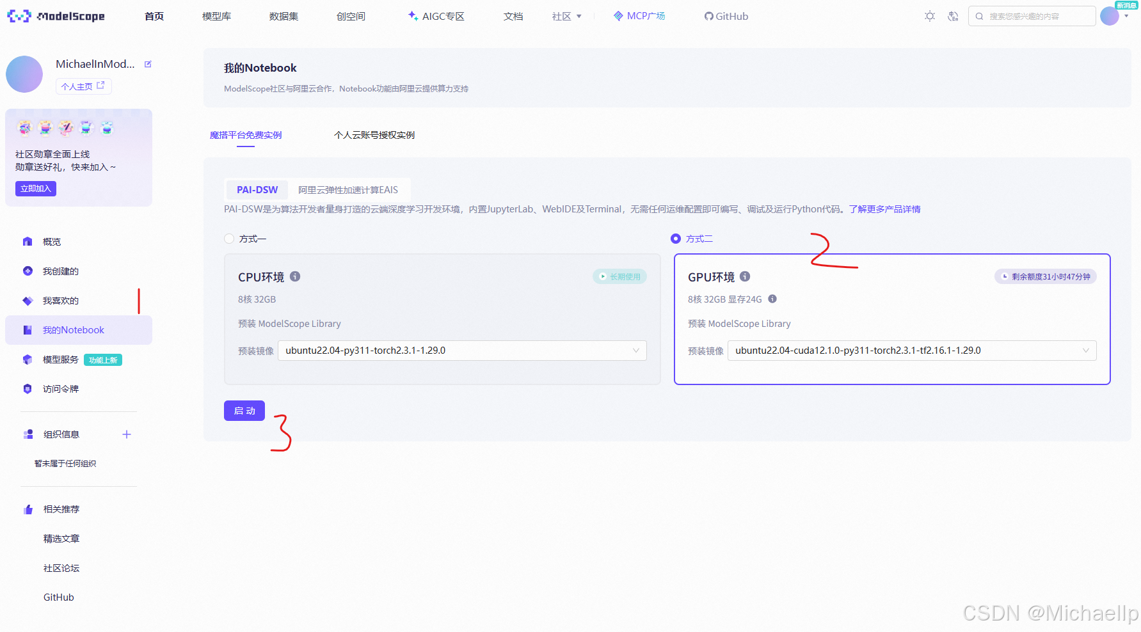Click the large profile avatar in sidebar

24,74
